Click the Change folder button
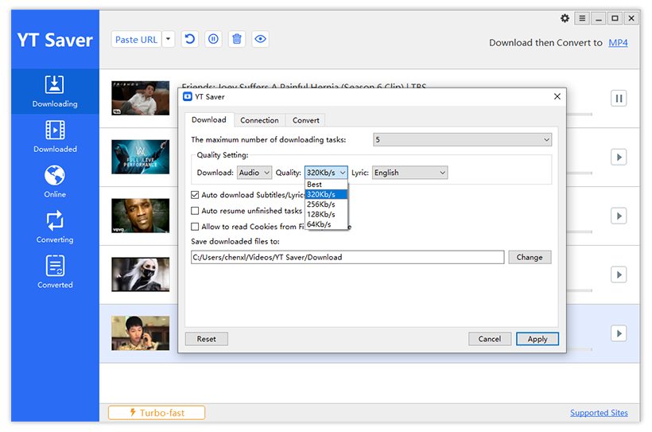 tap(530, 257)
